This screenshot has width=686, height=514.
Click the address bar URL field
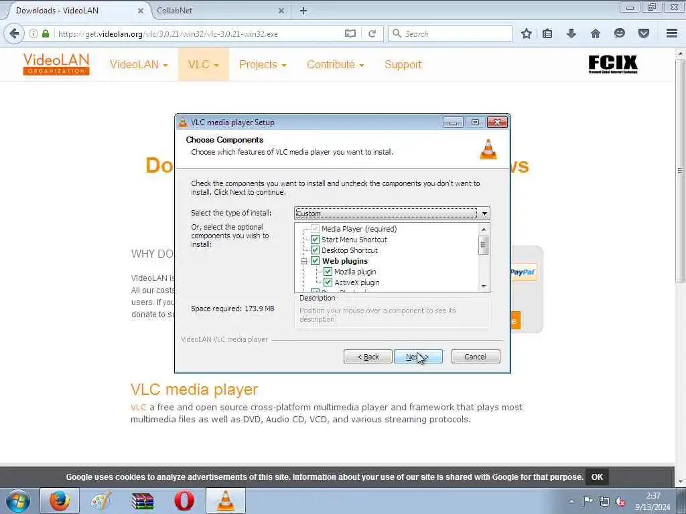pos(199,33)
